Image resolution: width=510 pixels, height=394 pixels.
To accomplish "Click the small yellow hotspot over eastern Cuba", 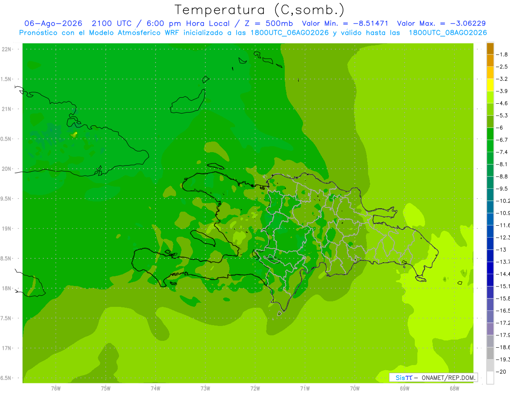I will click(x=74, y=134).
